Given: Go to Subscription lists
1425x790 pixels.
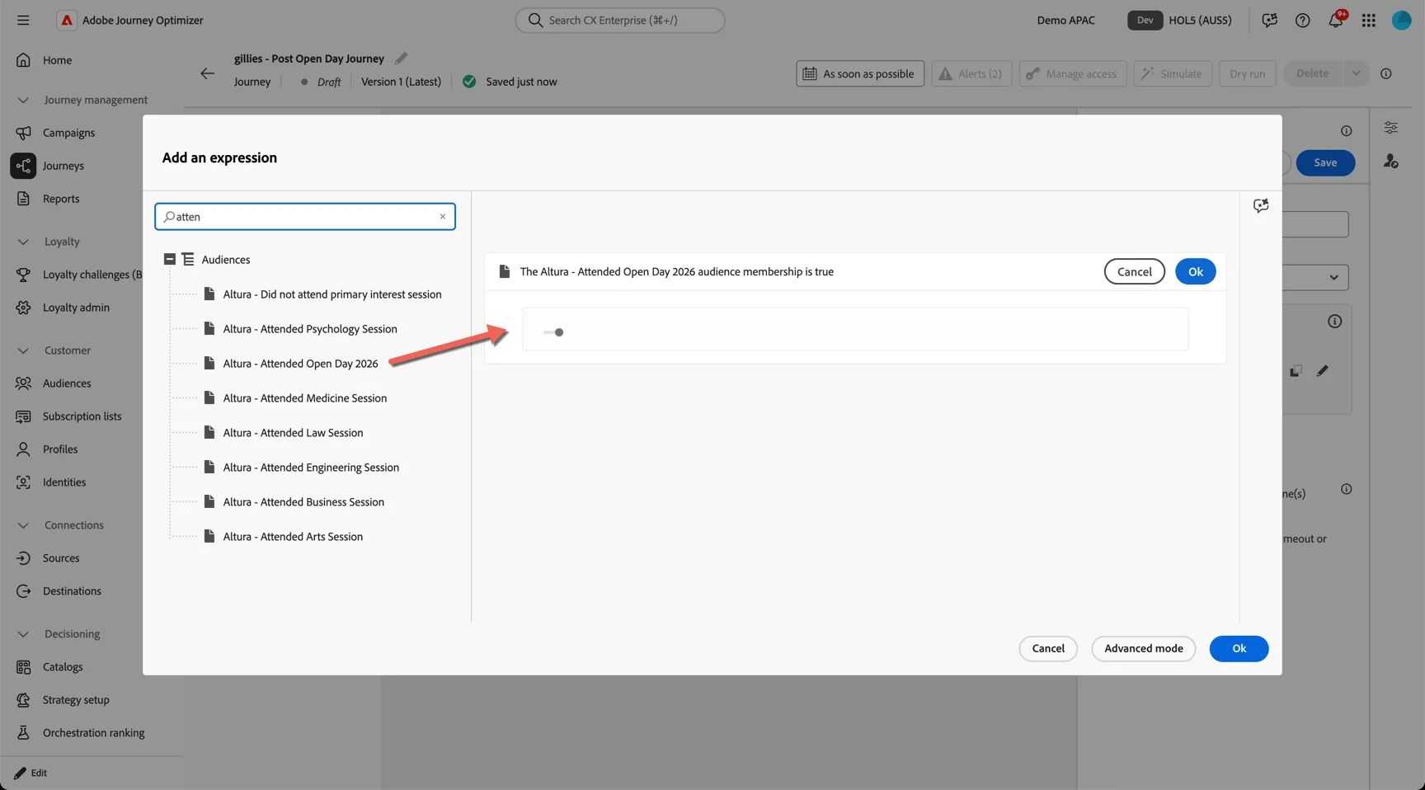Looking at the screenshot, I should 82,416.
